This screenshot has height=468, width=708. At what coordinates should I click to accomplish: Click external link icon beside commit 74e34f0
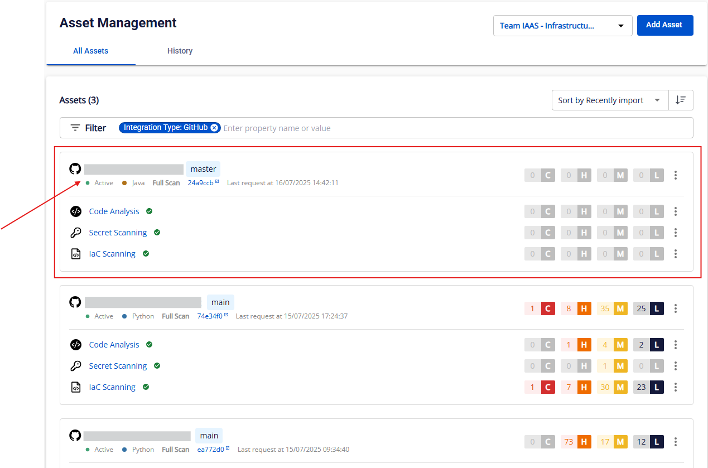click(227, 316)
